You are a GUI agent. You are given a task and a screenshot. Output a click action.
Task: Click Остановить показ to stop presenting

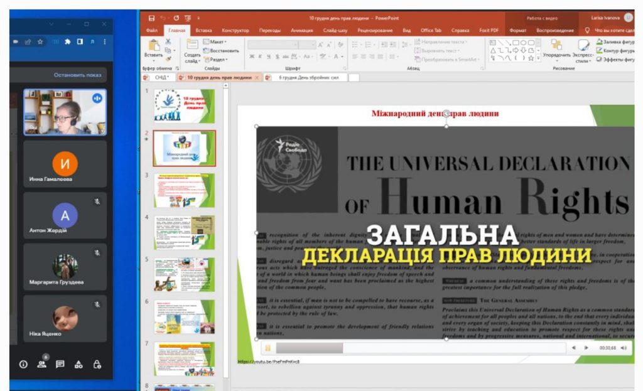pyautogui.click(x=77, y=75)
